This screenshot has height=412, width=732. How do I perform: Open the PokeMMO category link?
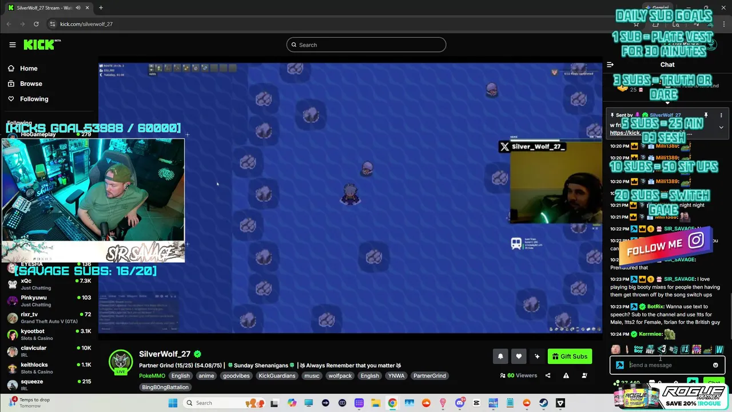[x=152, y=376]
